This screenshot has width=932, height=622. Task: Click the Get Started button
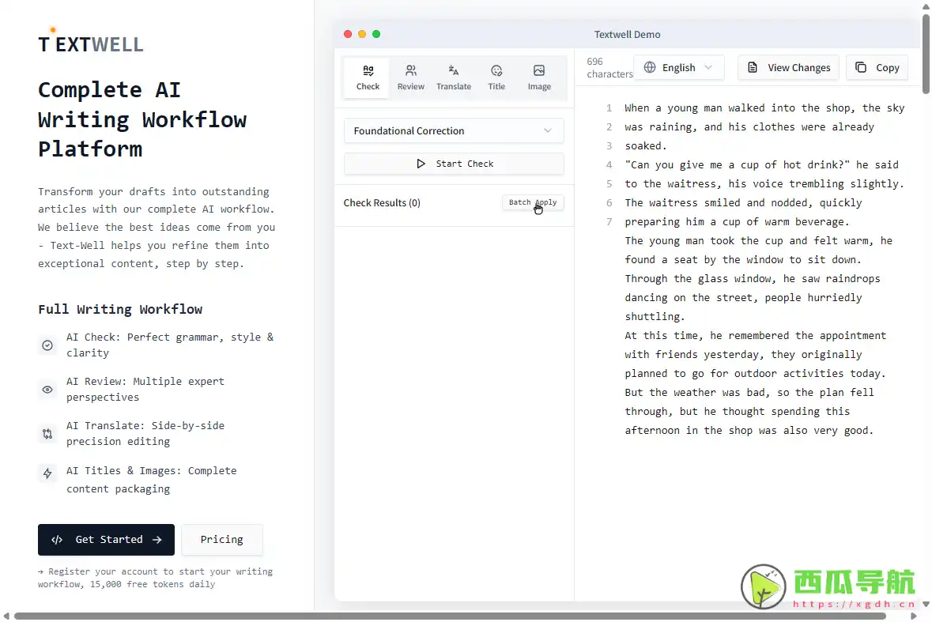click(x=106, y=540)
